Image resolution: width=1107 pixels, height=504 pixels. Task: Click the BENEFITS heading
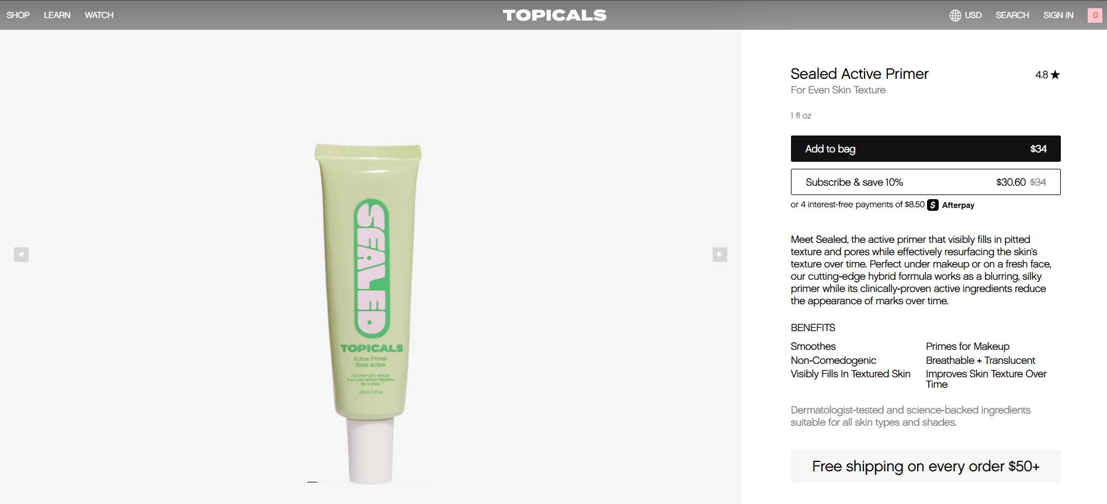[x=813, y=328]
